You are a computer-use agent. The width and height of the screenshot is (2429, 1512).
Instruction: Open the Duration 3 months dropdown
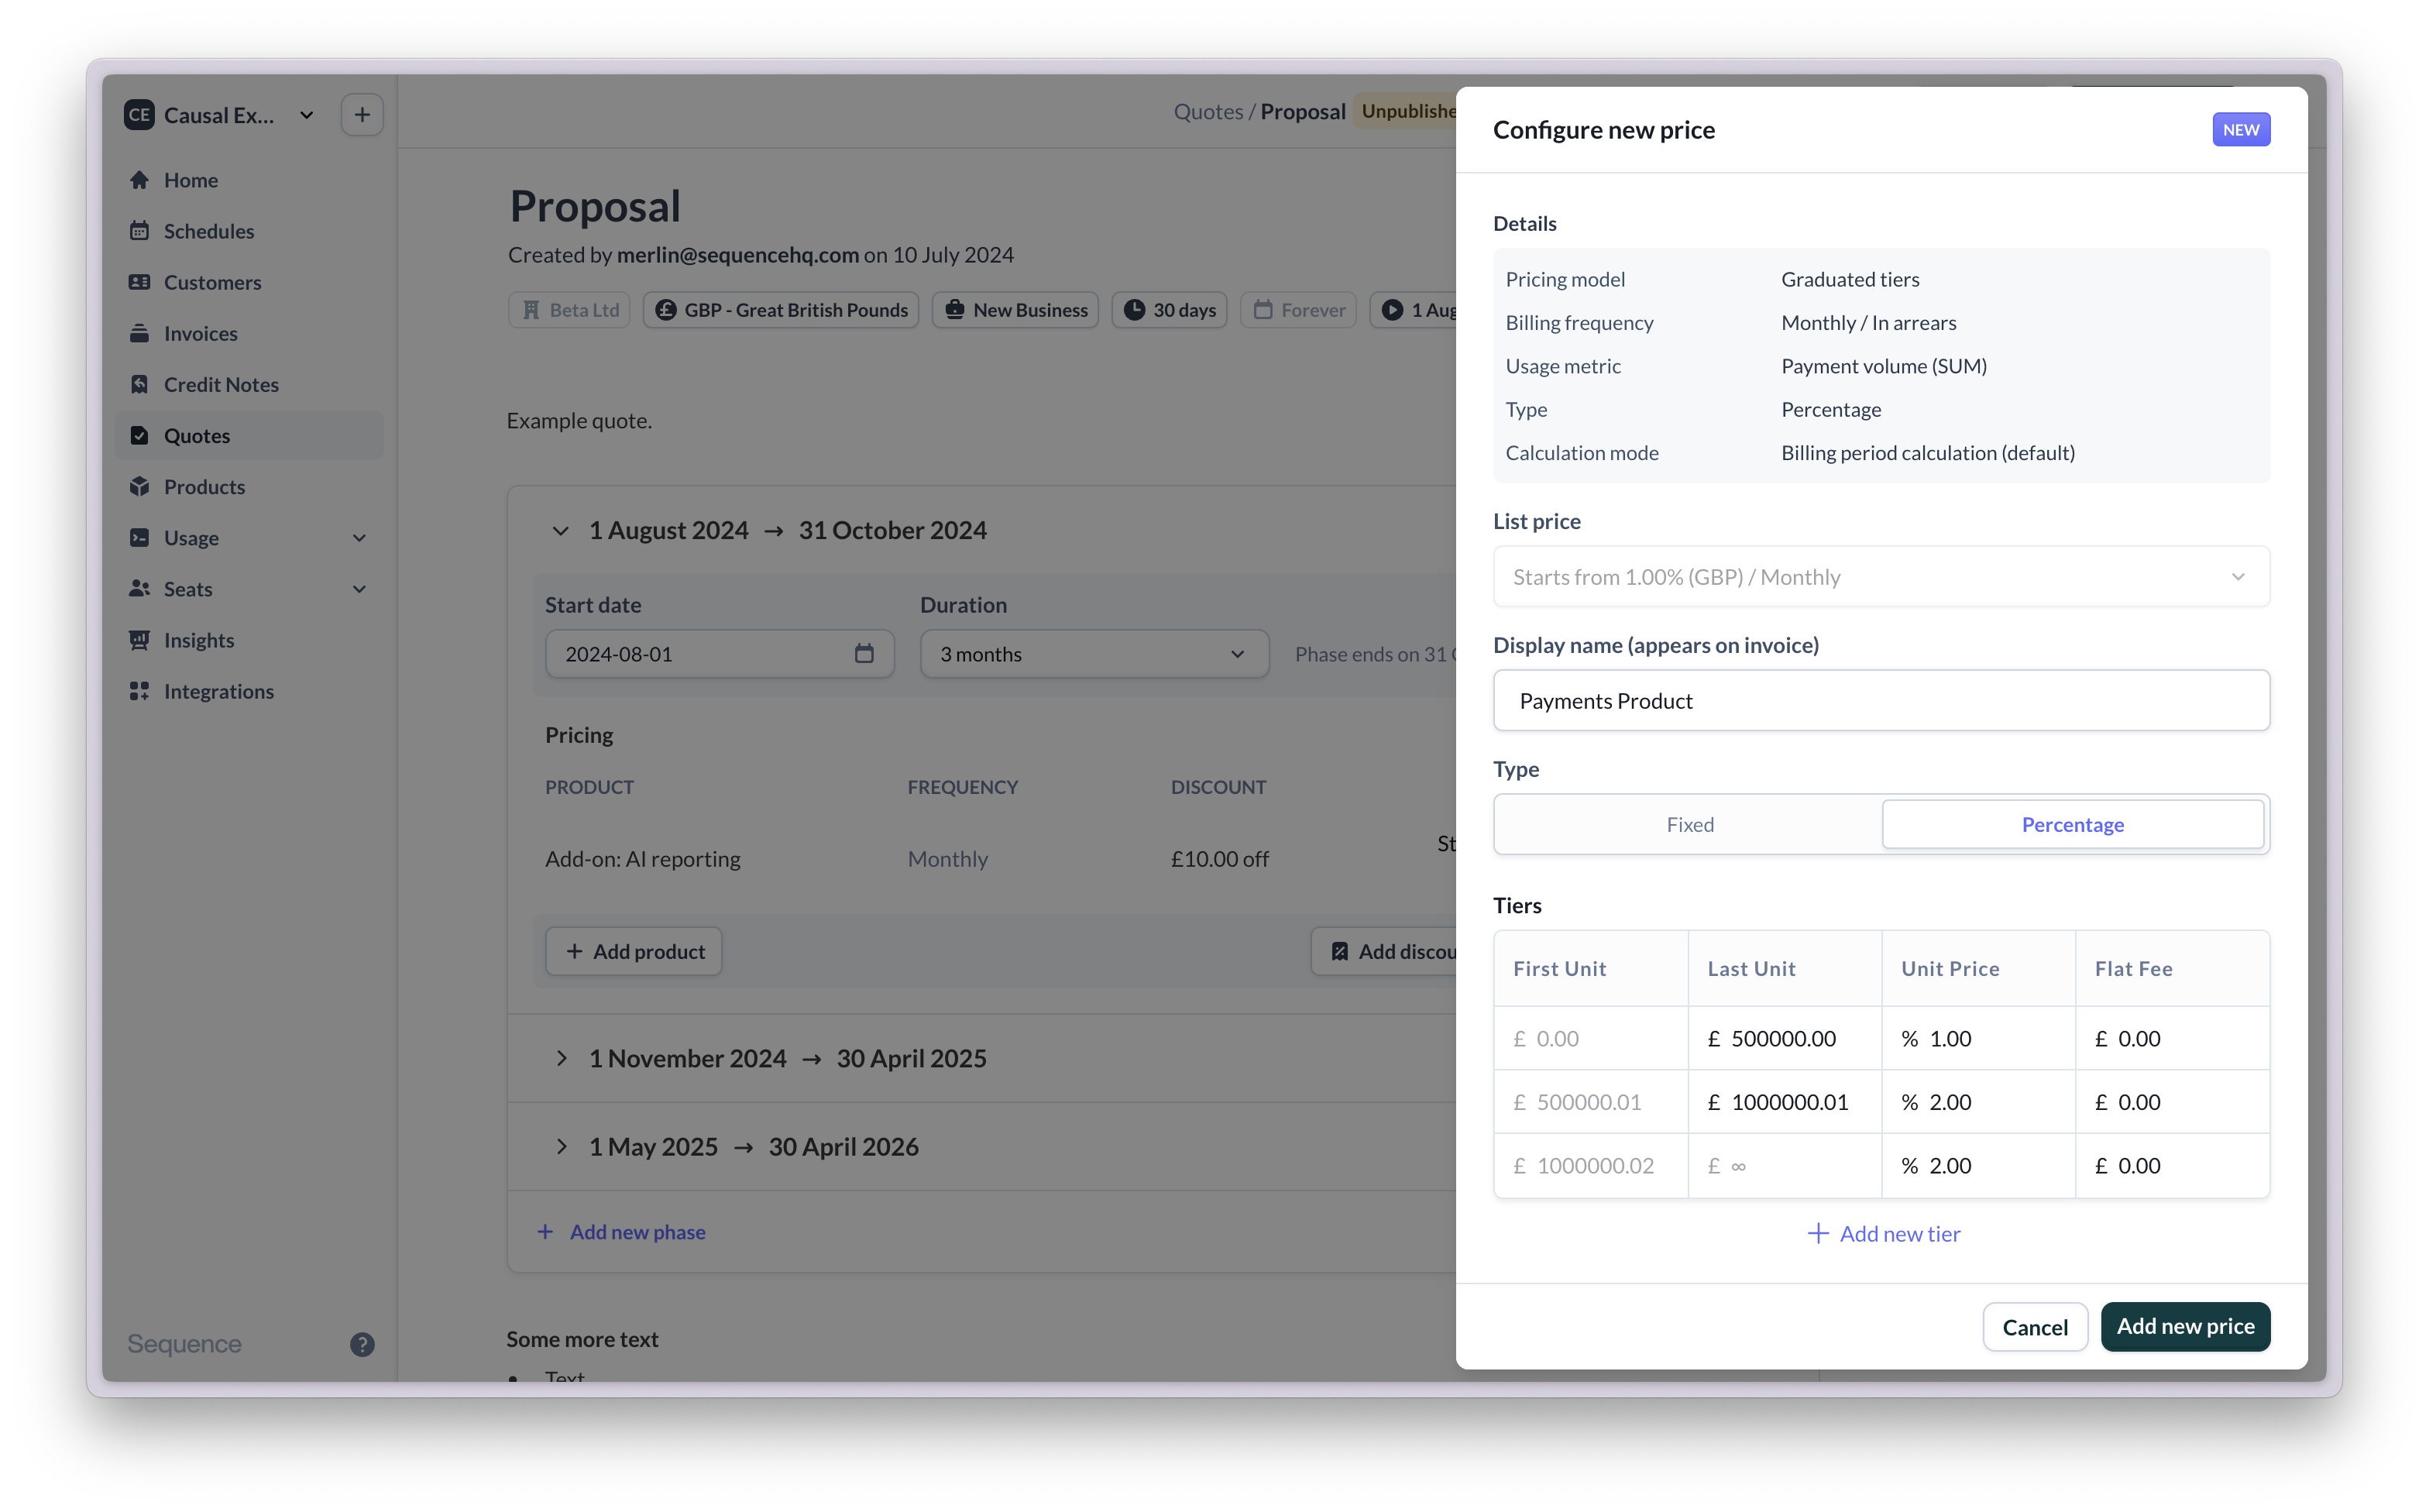[1093, 654]
